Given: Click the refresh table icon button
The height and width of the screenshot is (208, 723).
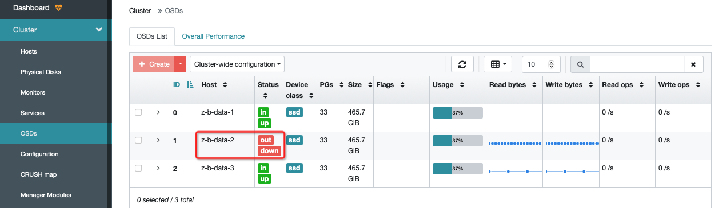Looking at the screenshot, I should tap(462, 64).
